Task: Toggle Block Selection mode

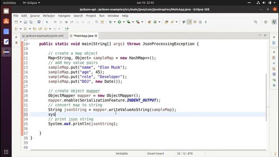Action: click(x=201, y=22)
